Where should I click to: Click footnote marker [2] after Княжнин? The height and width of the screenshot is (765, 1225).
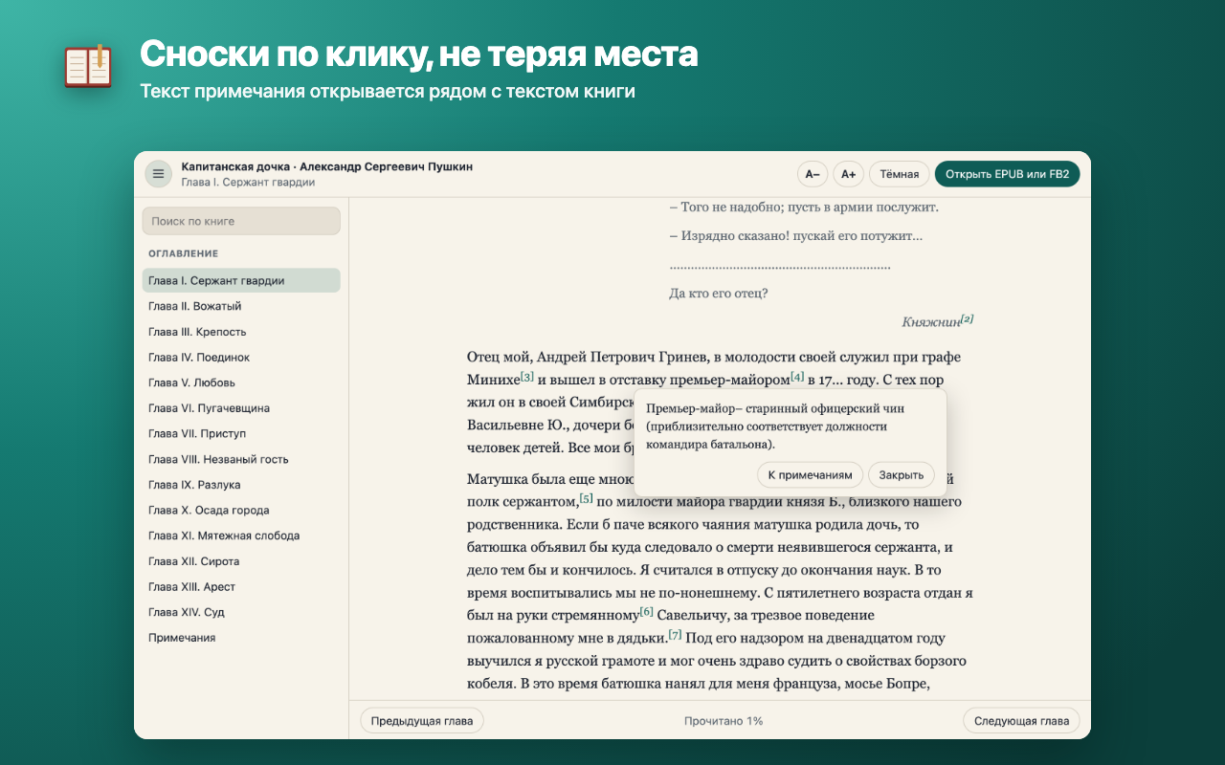tap(967, 319)
